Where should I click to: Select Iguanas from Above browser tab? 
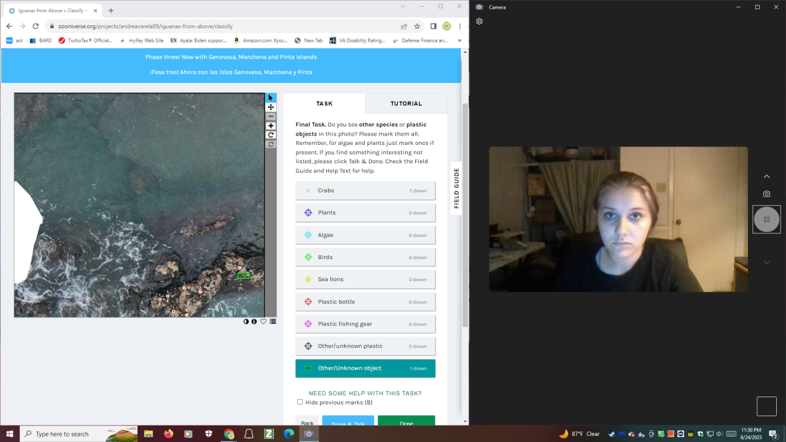52,10
